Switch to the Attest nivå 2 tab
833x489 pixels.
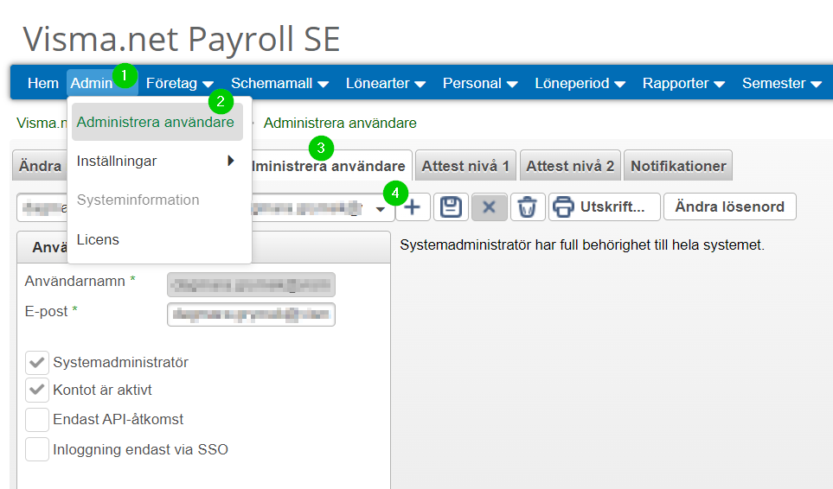pyautogui.click(x=570, y=166)
